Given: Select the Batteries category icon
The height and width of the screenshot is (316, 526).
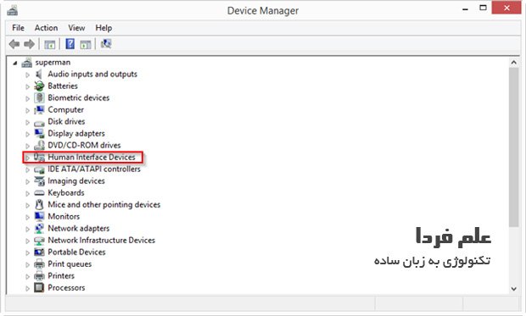Looking at the screenshot, I should click(x=39, y=86).
